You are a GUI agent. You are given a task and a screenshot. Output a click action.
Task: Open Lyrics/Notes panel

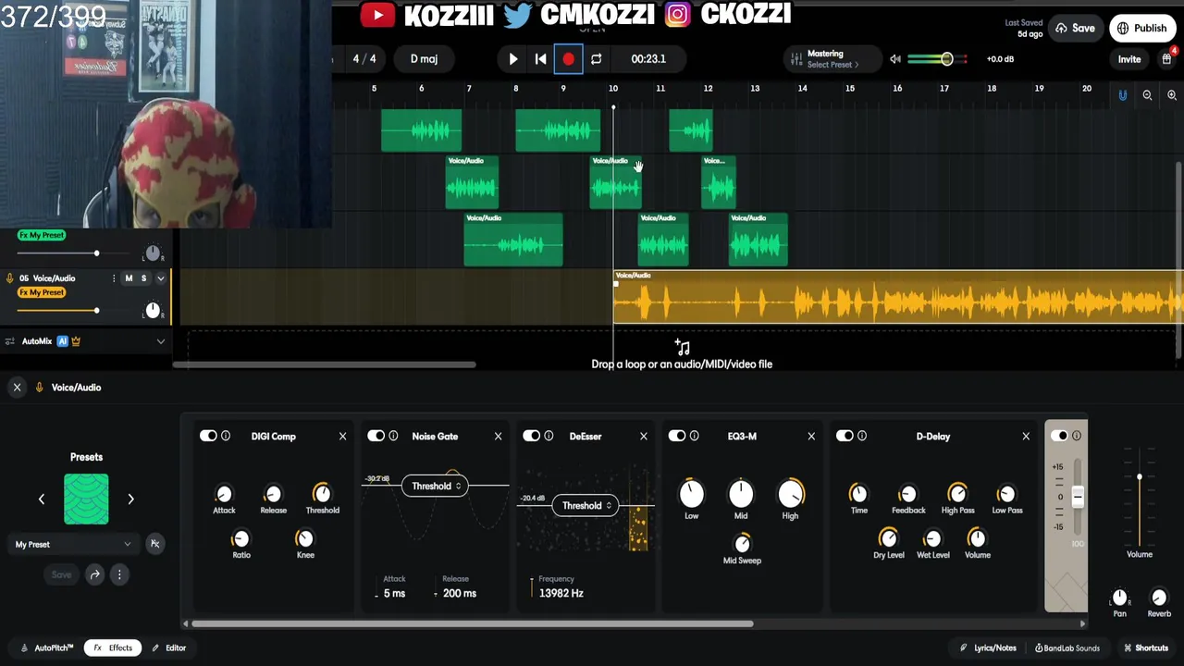pos(988,647)
